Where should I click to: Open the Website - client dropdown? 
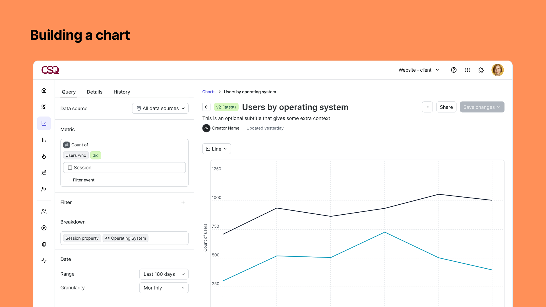tap(419, 70)
